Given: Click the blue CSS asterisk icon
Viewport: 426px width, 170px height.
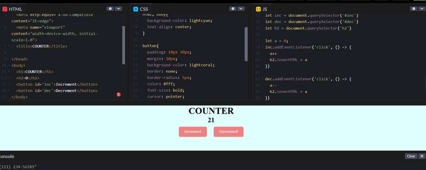Looking at the screenshot, I should (136, 9).
